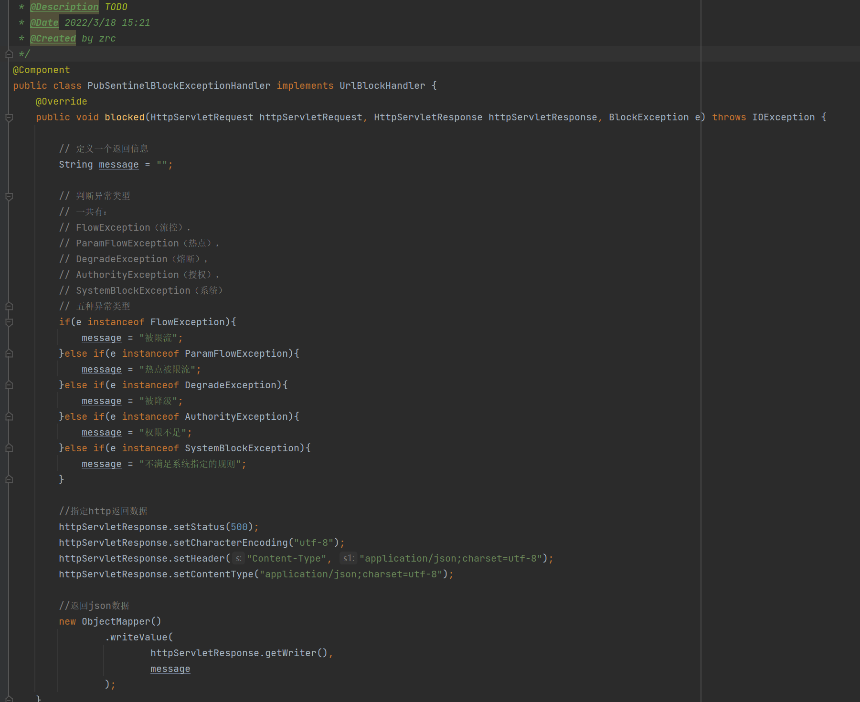Viewport: 860px width, 702px height.
Task: Click the @Created javadoc tag
Action: pos(53,39)
